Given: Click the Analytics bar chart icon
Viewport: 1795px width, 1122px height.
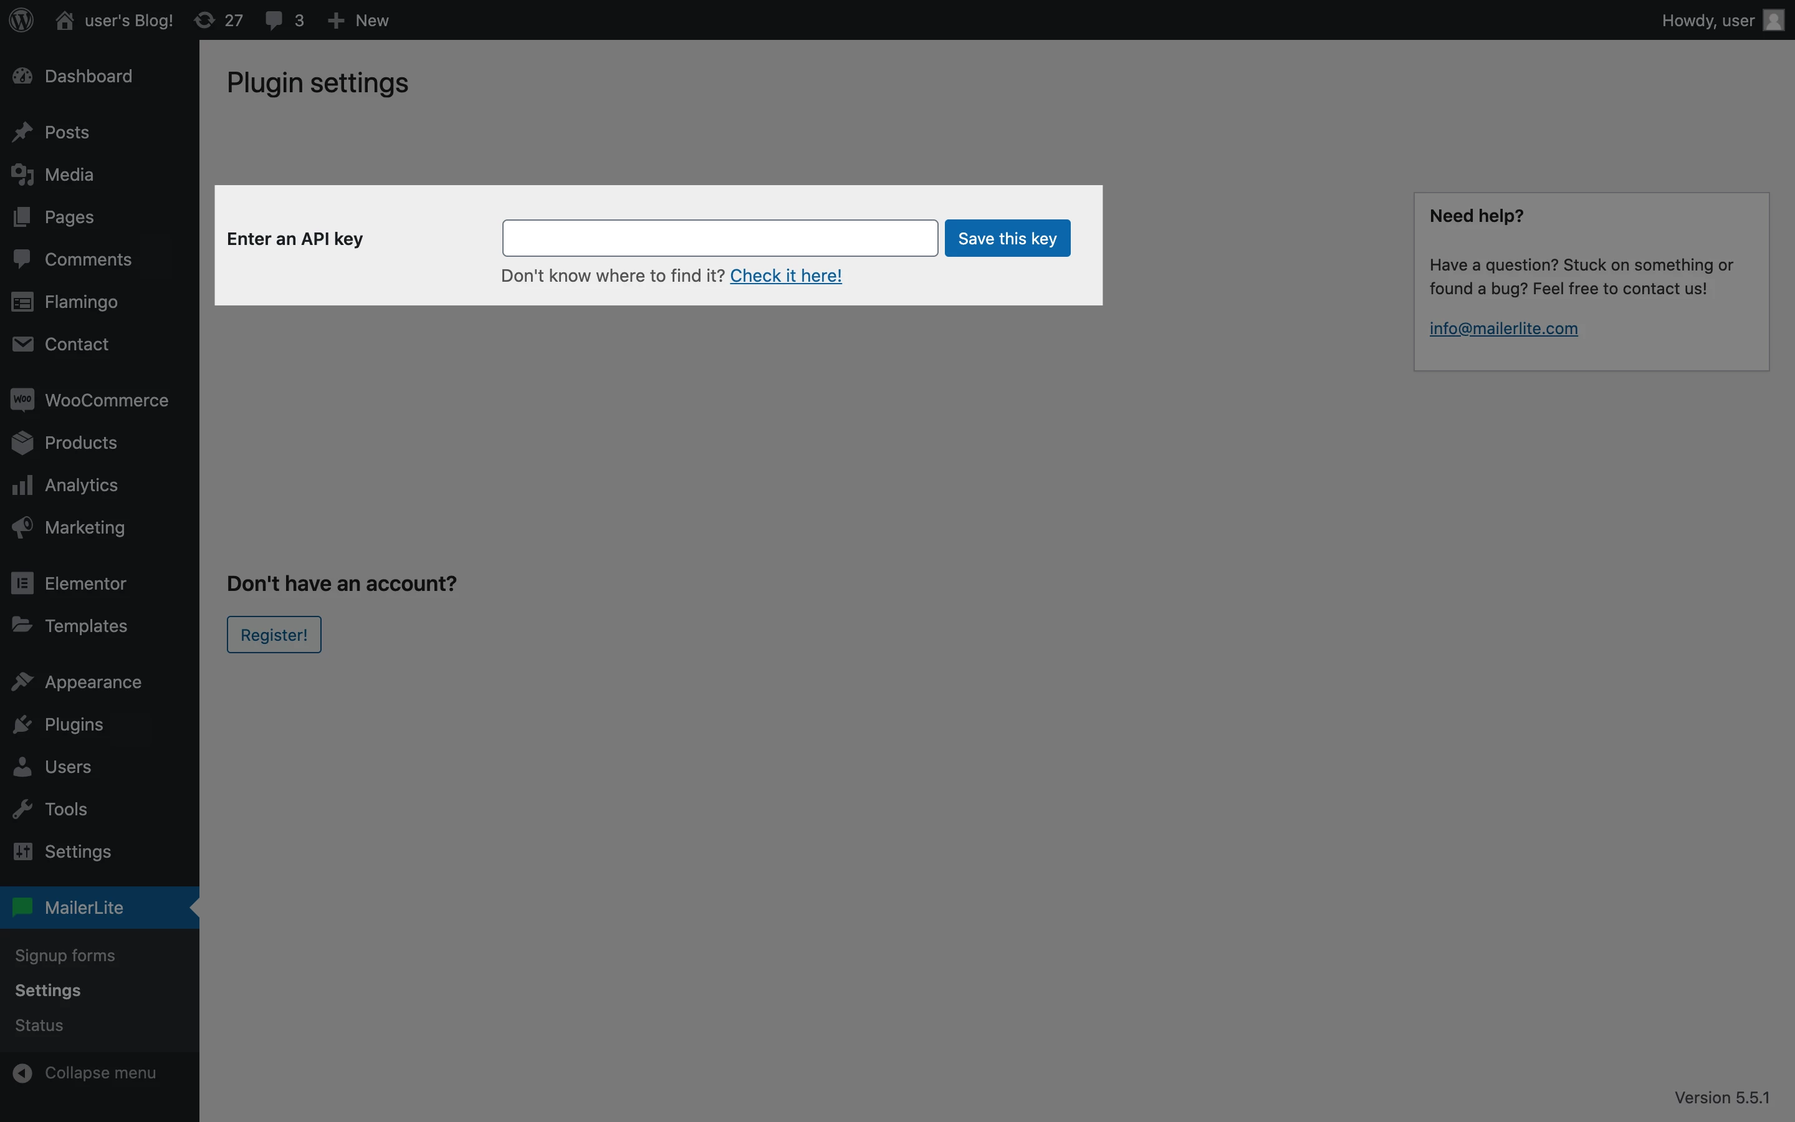Looking at the screenshot, I should tap(22, 484).
